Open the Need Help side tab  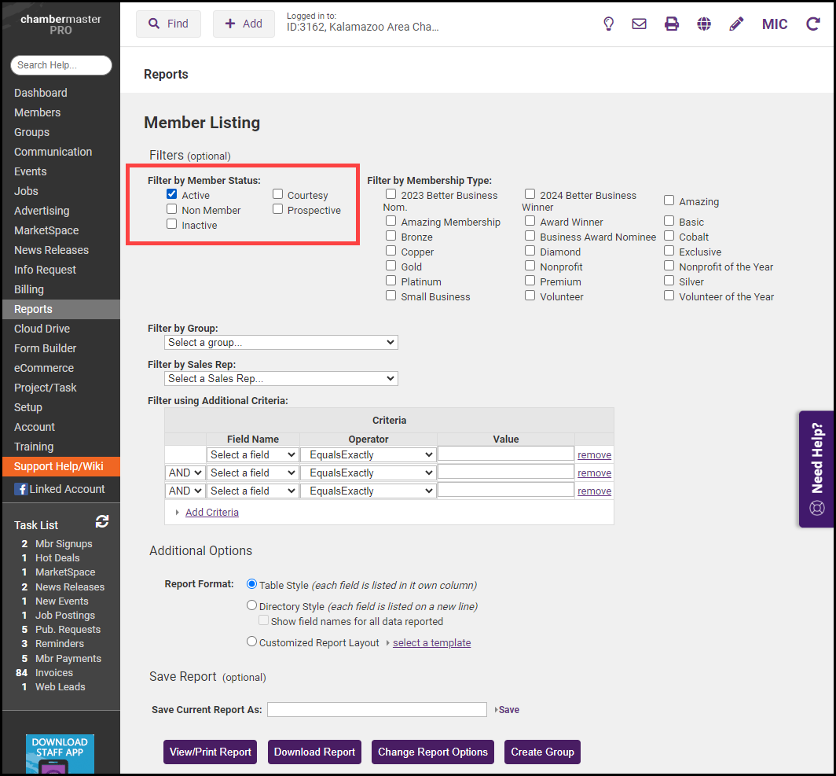[817, 469]
